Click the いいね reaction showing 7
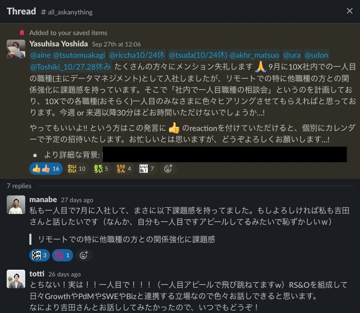360x313 pixels. point(147,169)
